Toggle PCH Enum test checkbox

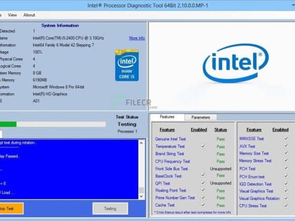tap(286, 176)
